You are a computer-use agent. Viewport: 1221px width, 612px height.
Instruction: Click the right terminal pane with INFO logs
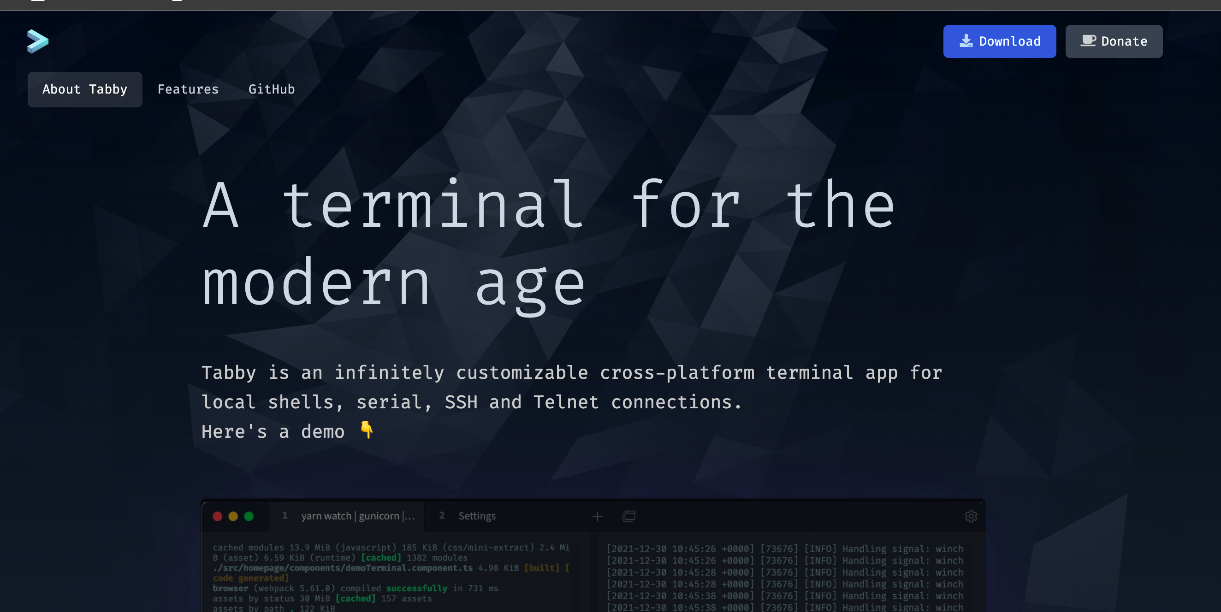pos(784,578)
